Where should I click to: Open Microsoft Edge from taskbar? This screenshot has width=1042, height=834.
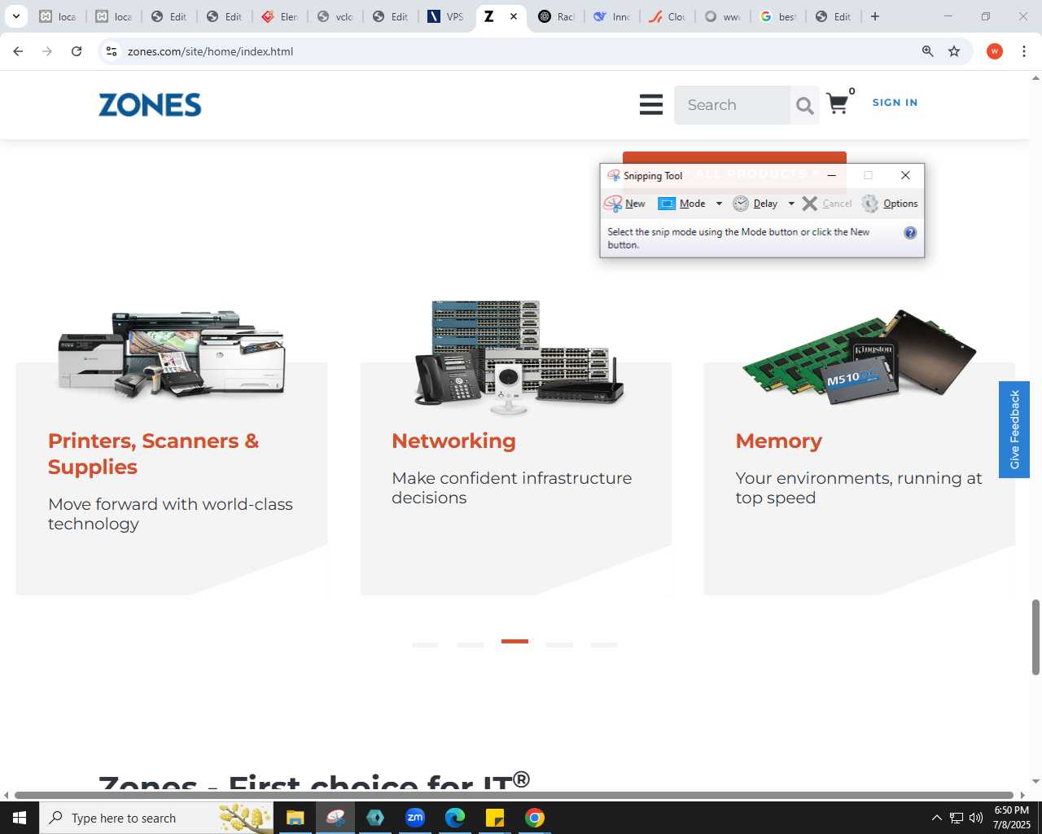[x=455, y=818]
